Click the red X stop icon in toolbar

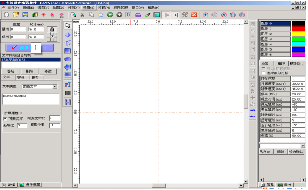(x=194, y=15)
